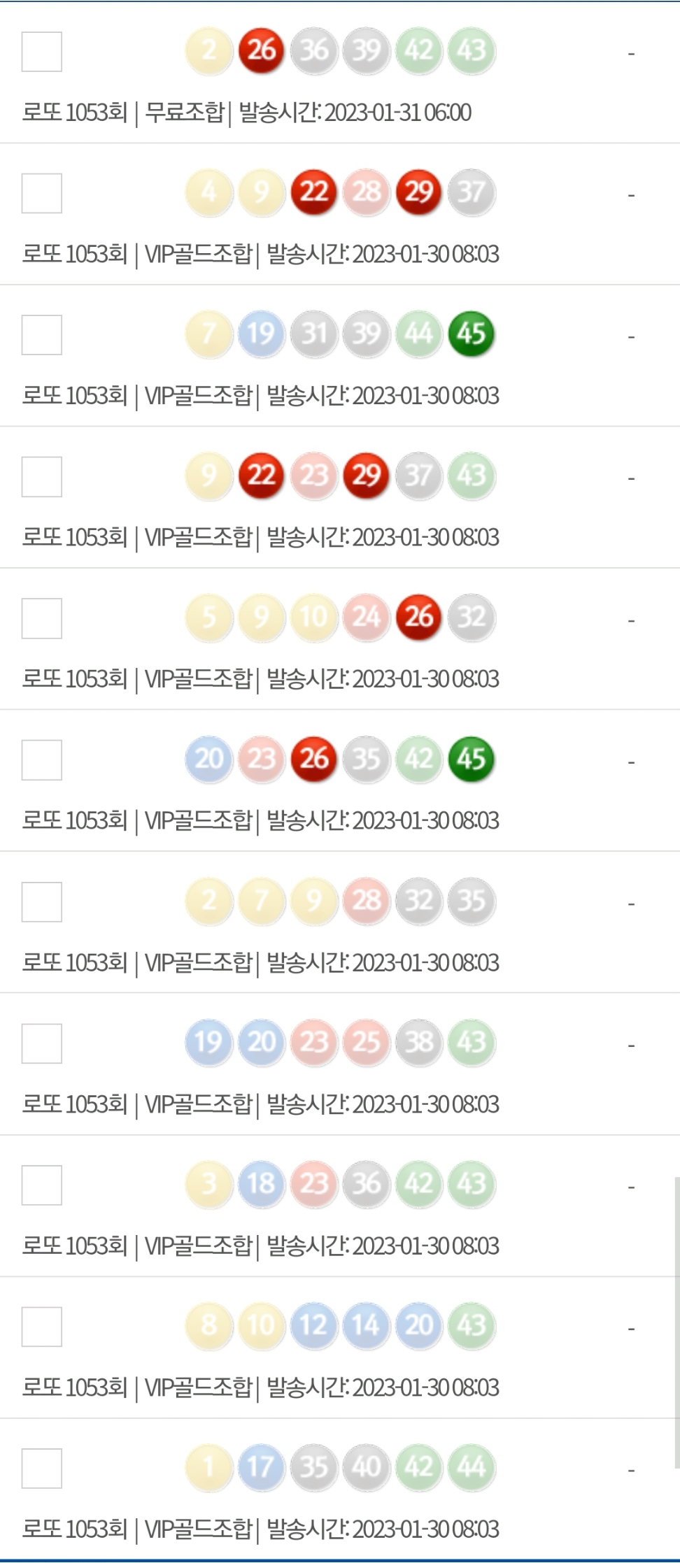This screenshot has height=1563, width=680.
Task: Click the yellow number 4 ball
Action: point(208,192)
